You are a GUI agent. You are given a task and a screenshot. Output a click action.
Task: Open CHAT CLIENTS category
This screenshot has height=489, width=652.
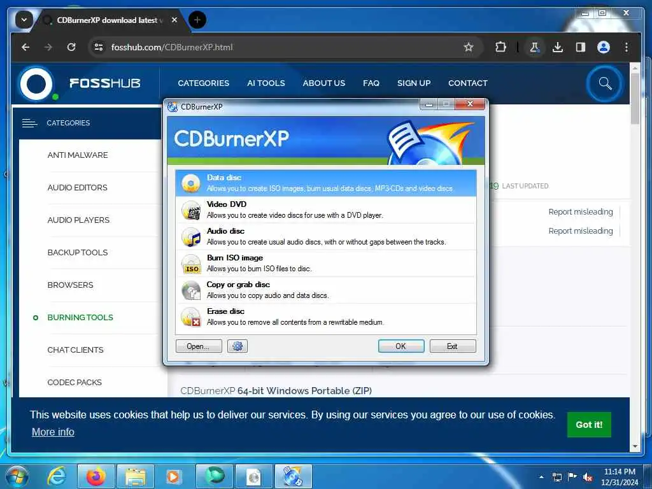(x=76, y=350)
